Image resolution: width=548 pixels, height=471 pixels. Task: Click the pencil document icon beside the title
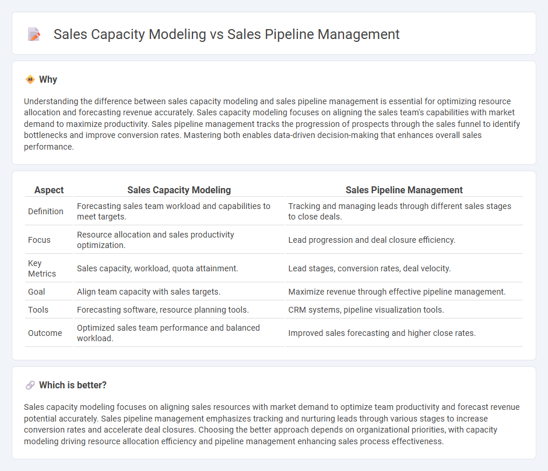[x=34, y=34]
